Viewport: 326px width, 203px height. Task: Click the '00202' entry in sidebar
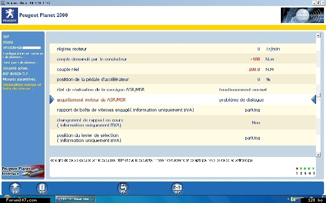(x=8, y=42)
